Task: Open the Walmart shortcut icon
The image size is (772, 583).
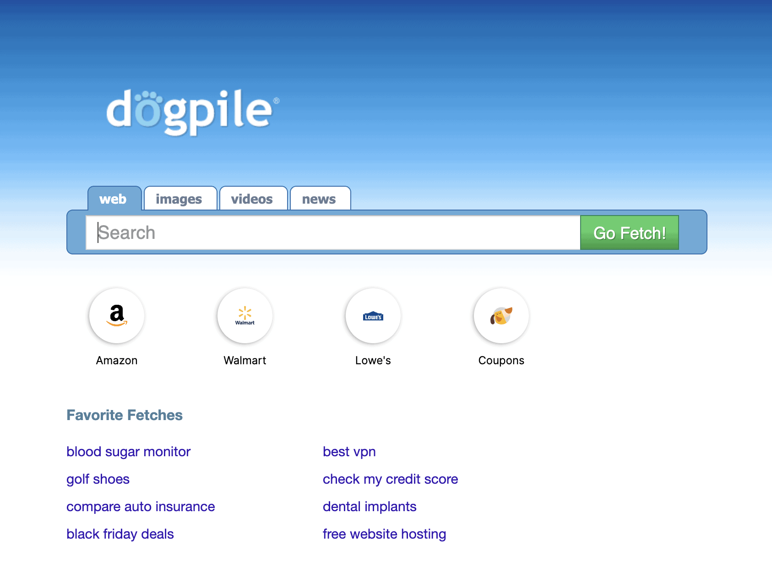Action: point(245,316)
